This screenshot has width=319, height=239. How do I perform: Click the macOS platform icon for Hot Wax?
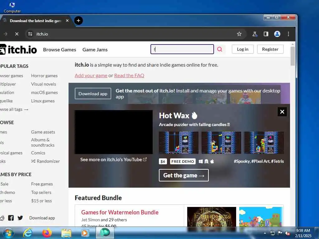[212, 162]
